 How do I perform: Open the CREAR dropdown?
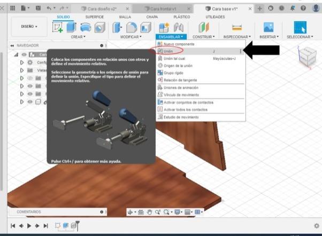(78, 37)
